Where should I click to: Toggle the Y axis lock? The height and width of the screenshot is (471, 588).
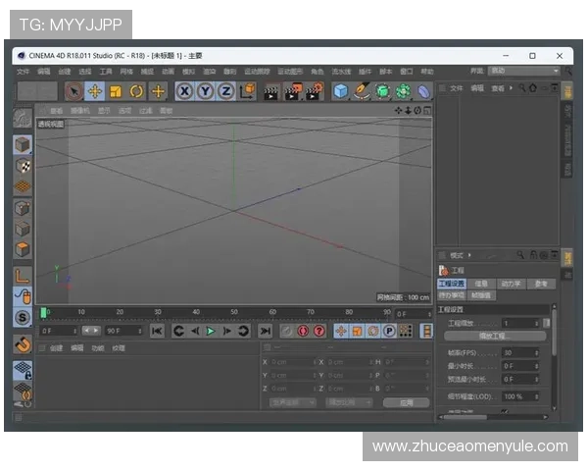point(205,91)
